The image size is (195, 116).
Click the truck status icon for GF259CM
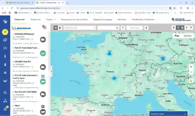tap(43, 40)
